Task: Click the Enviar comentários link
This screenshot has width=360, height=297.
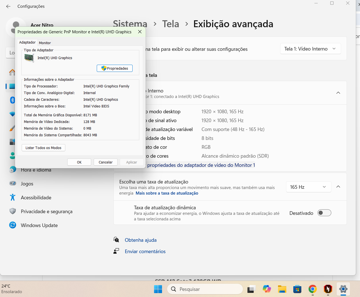Action: [145, 251]
